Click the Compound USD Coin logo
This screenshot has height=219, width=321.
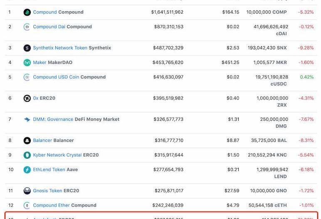(x=27, y=77)
